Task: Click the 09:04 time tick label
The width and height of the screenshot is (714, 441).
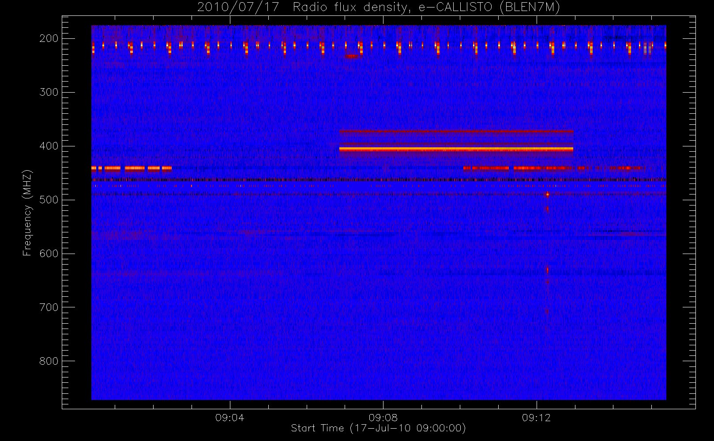Action: pos(229,418)
